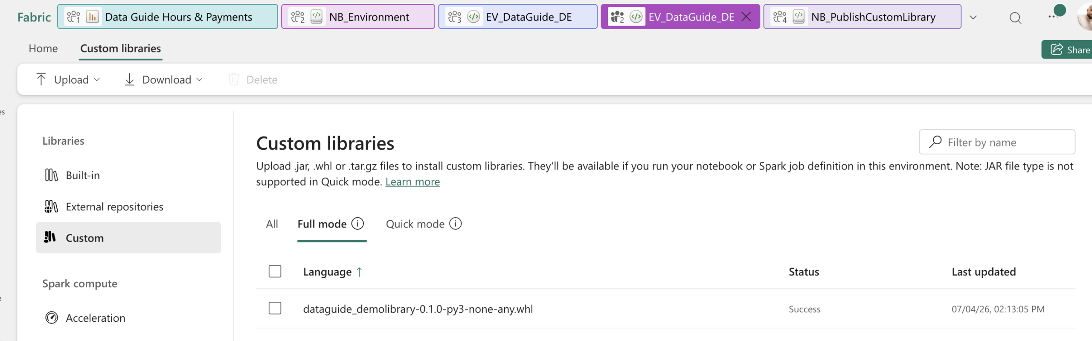Click the Delete trash icon
The width and height of the screenshot is (1092, 341).
(x=234, y=79)
